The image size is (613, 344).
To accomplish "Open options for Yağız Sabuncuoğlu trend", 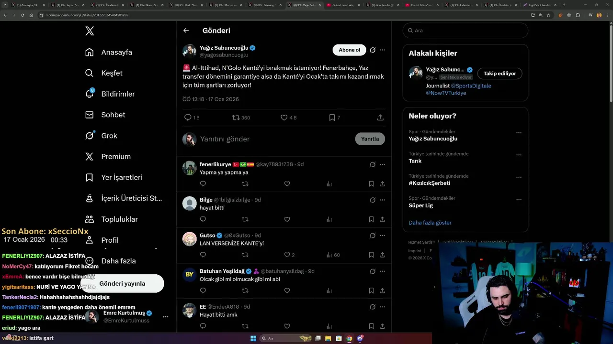I will click(519, 133).
